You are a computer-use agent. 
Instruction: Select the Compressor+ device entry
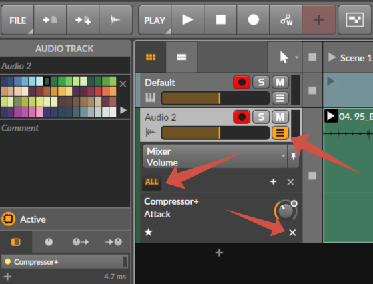[65, 261]
